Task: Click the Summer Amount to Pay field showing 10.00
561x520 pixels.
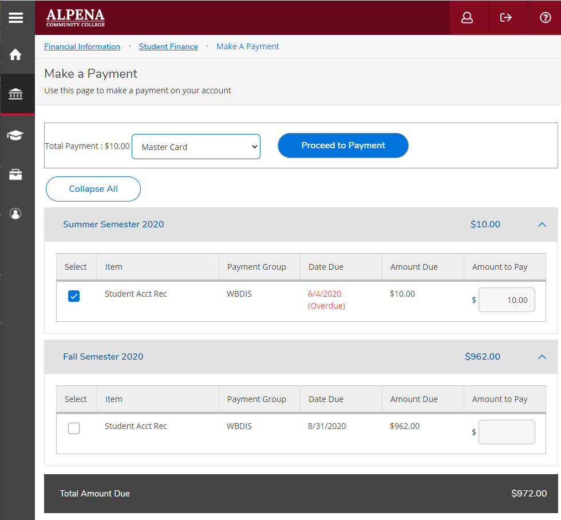Action: (507, 300)
